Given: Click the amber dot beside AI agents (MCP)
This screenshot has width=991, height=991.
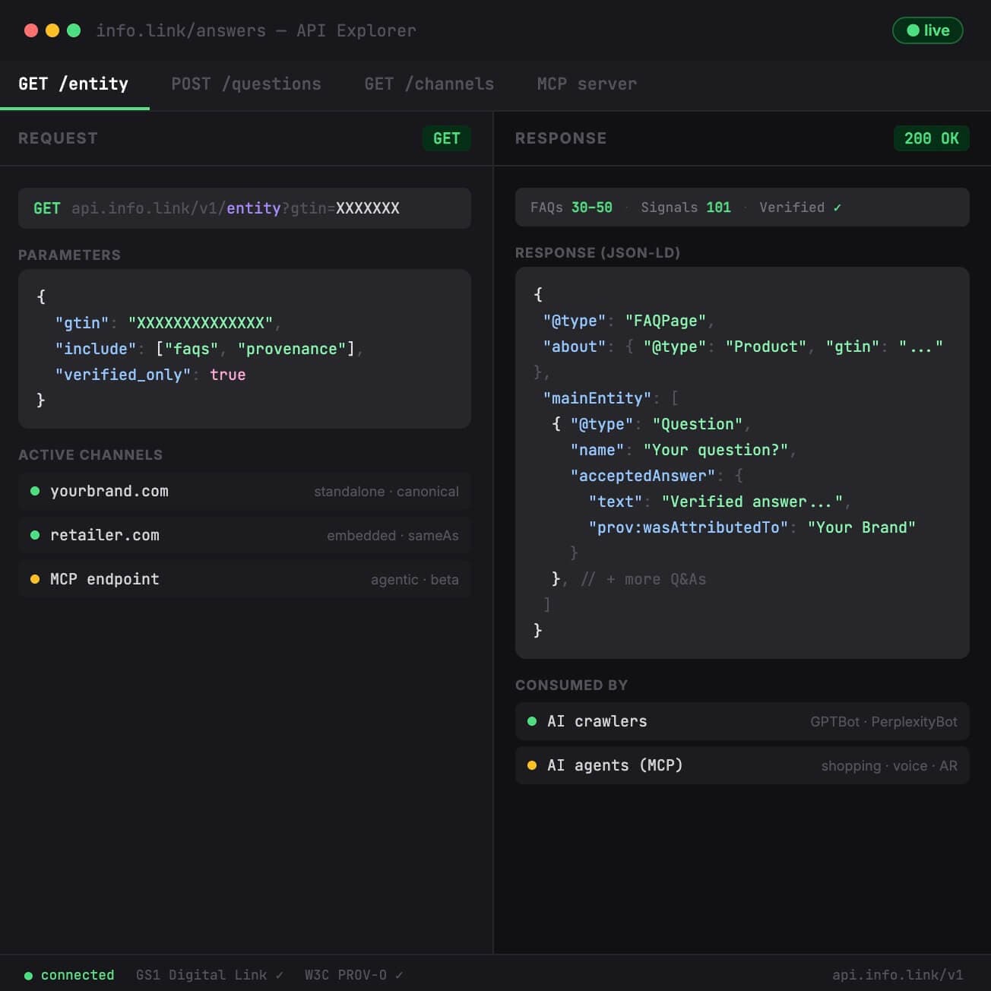Looking at the screenshot, I should [x=532, y=765].
